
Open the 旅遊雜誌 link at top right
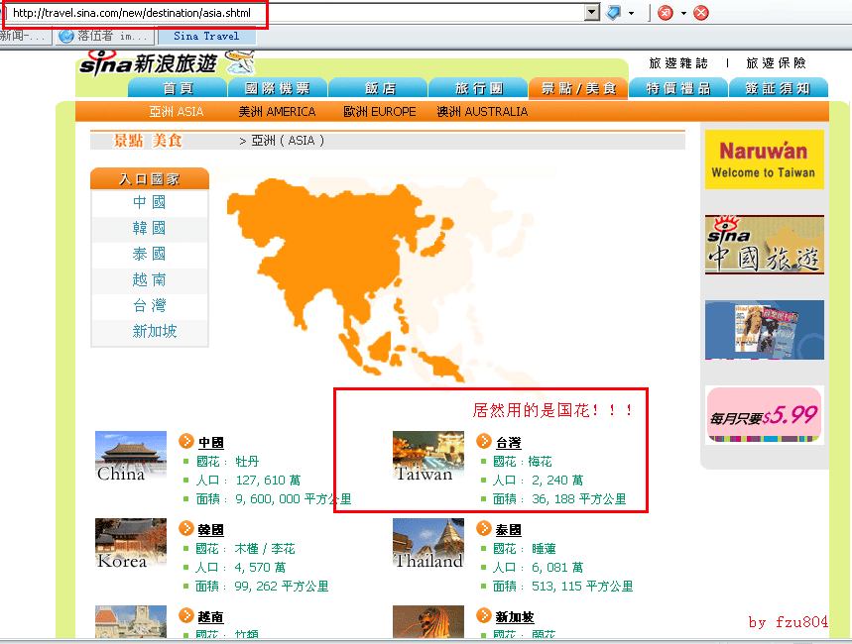[678, 63]
